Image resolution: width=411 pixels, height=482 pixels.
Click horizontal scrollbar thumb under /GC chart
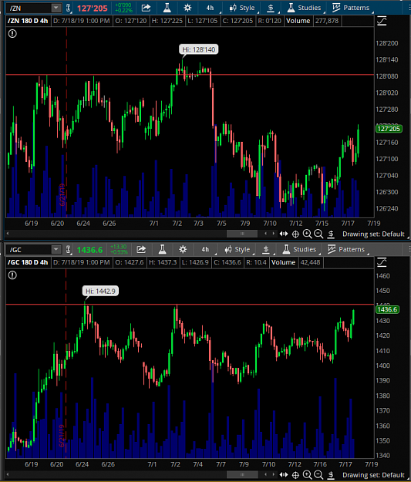tap(242, 475)
